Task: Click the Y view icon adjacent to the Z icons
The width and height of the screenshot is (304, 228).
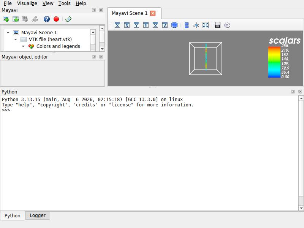Action: [x=146, y=25]
